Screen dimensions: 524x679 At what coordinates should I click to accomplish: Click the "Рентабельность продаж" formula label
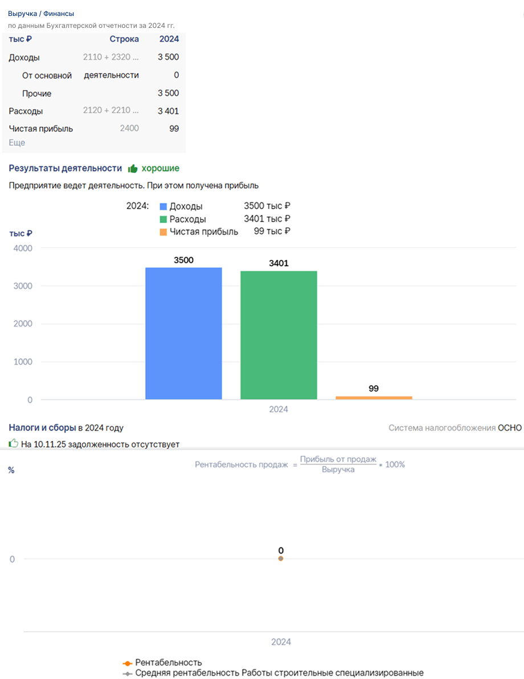click(241, 465)
